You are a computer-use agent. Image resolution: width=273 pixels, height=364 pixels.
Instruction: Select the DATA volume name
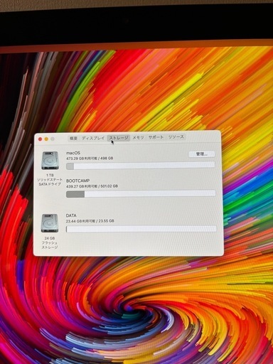(x=71, y=215)
